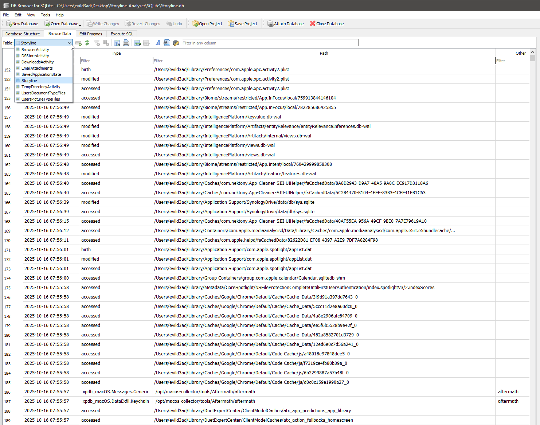
Task: Open the blue A font formatting icon
Action: point(157,43)
